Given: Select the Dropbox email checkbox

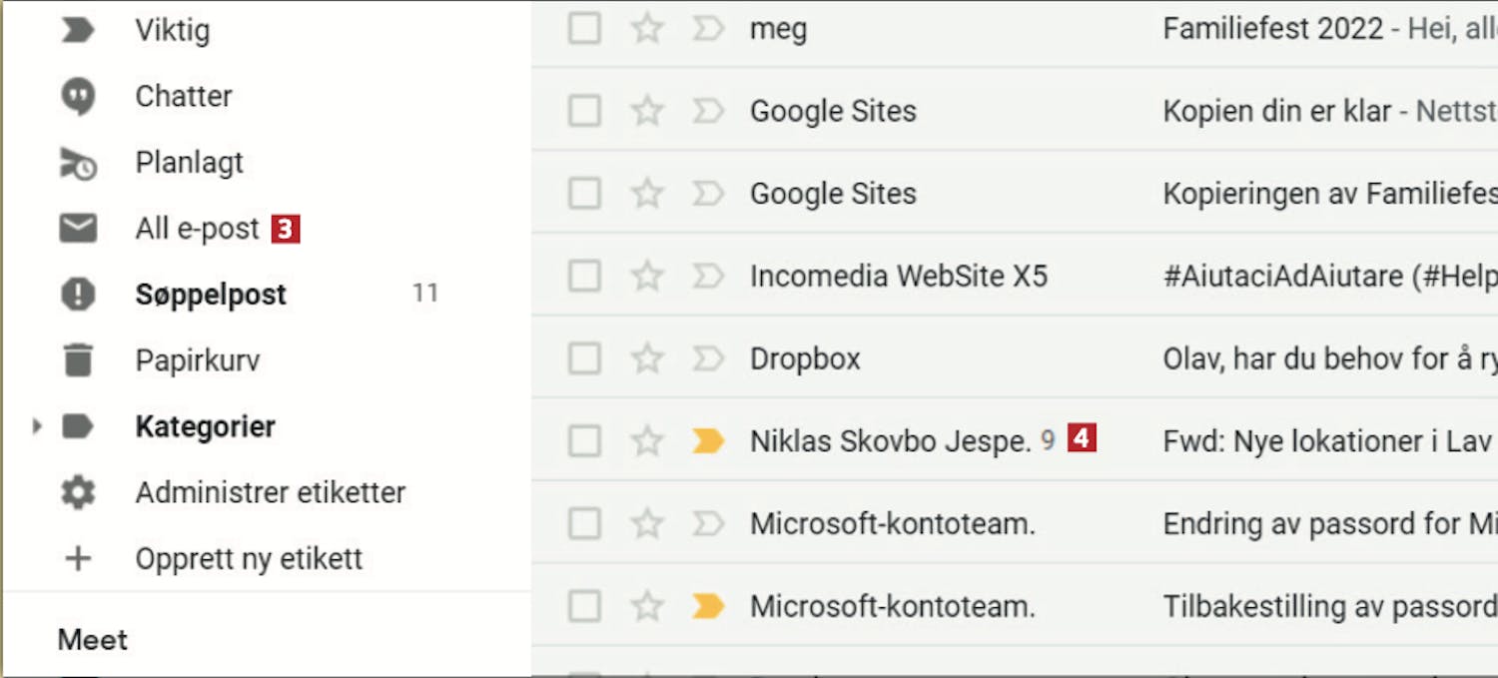Looking at the screenshot, I should [x=584, y=358].
